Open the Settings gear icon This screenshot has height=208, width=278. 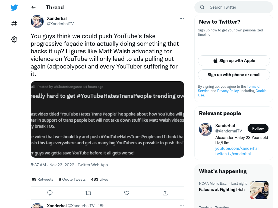coord(14,39)
